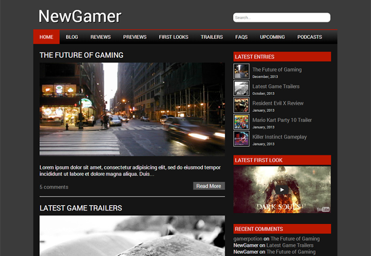Select the Resident Evil X Review thumbnail

(x=241, y=105)
